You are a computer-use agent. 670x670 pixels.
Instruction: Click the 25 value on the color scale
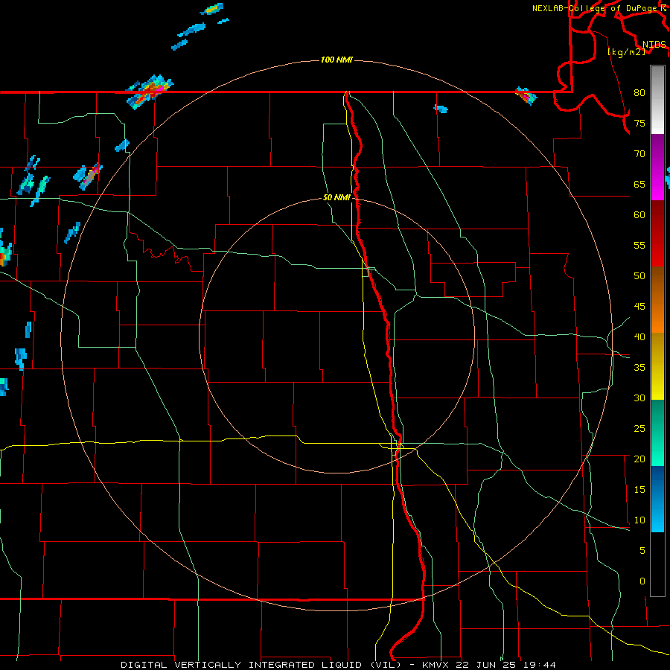[639, 429]
